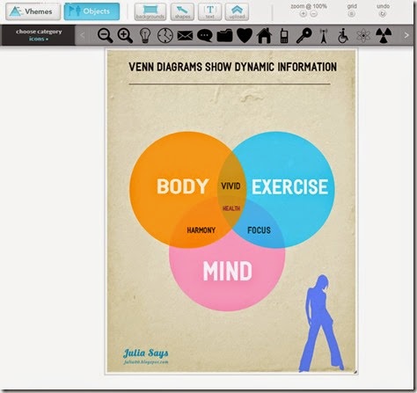Add the wheelchair accessibility icon
This screenshot has height=393, width=417.
[x=343, y=35]
